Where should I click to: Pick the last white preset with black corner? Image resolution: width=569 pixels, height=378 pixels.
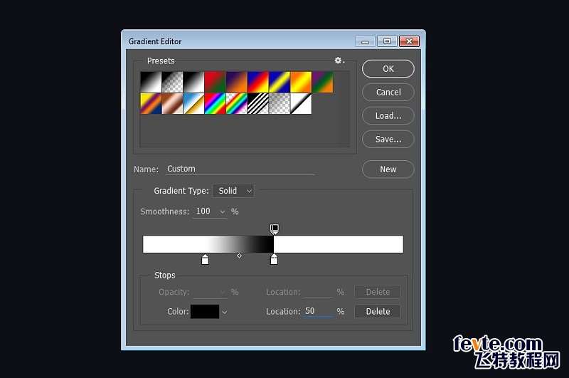pos(301,103)
